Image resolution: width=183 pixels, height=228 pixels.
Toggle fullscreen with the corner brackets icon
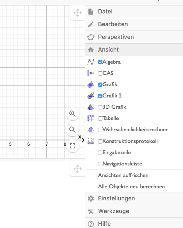point(73,146)
